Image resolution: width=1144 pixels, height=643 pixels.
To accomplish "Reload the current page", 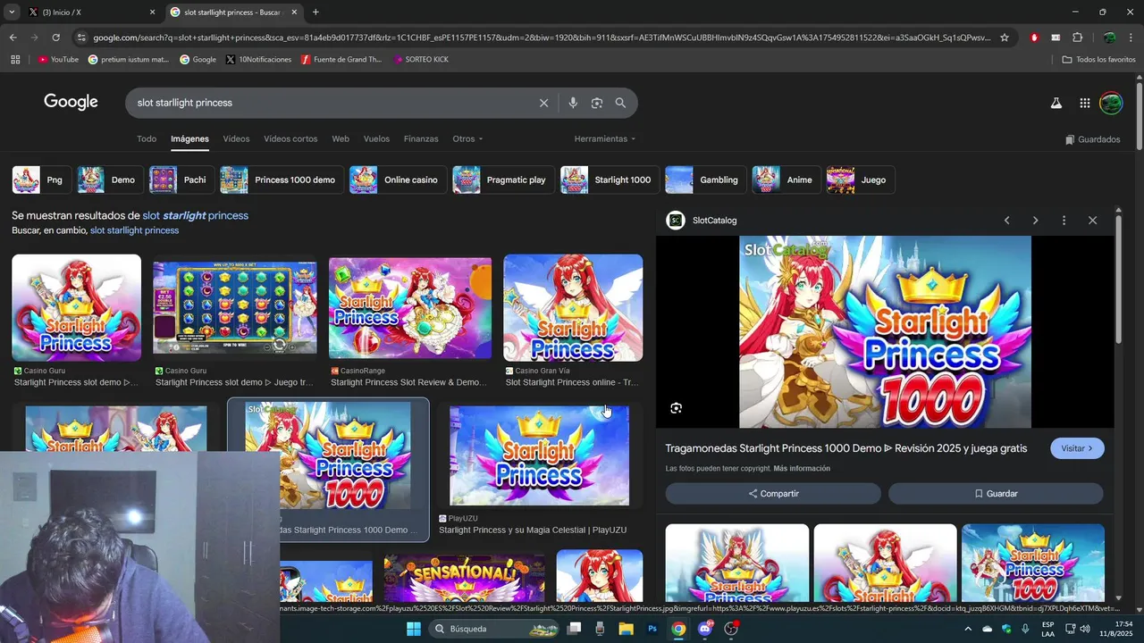I will (55, 38).
